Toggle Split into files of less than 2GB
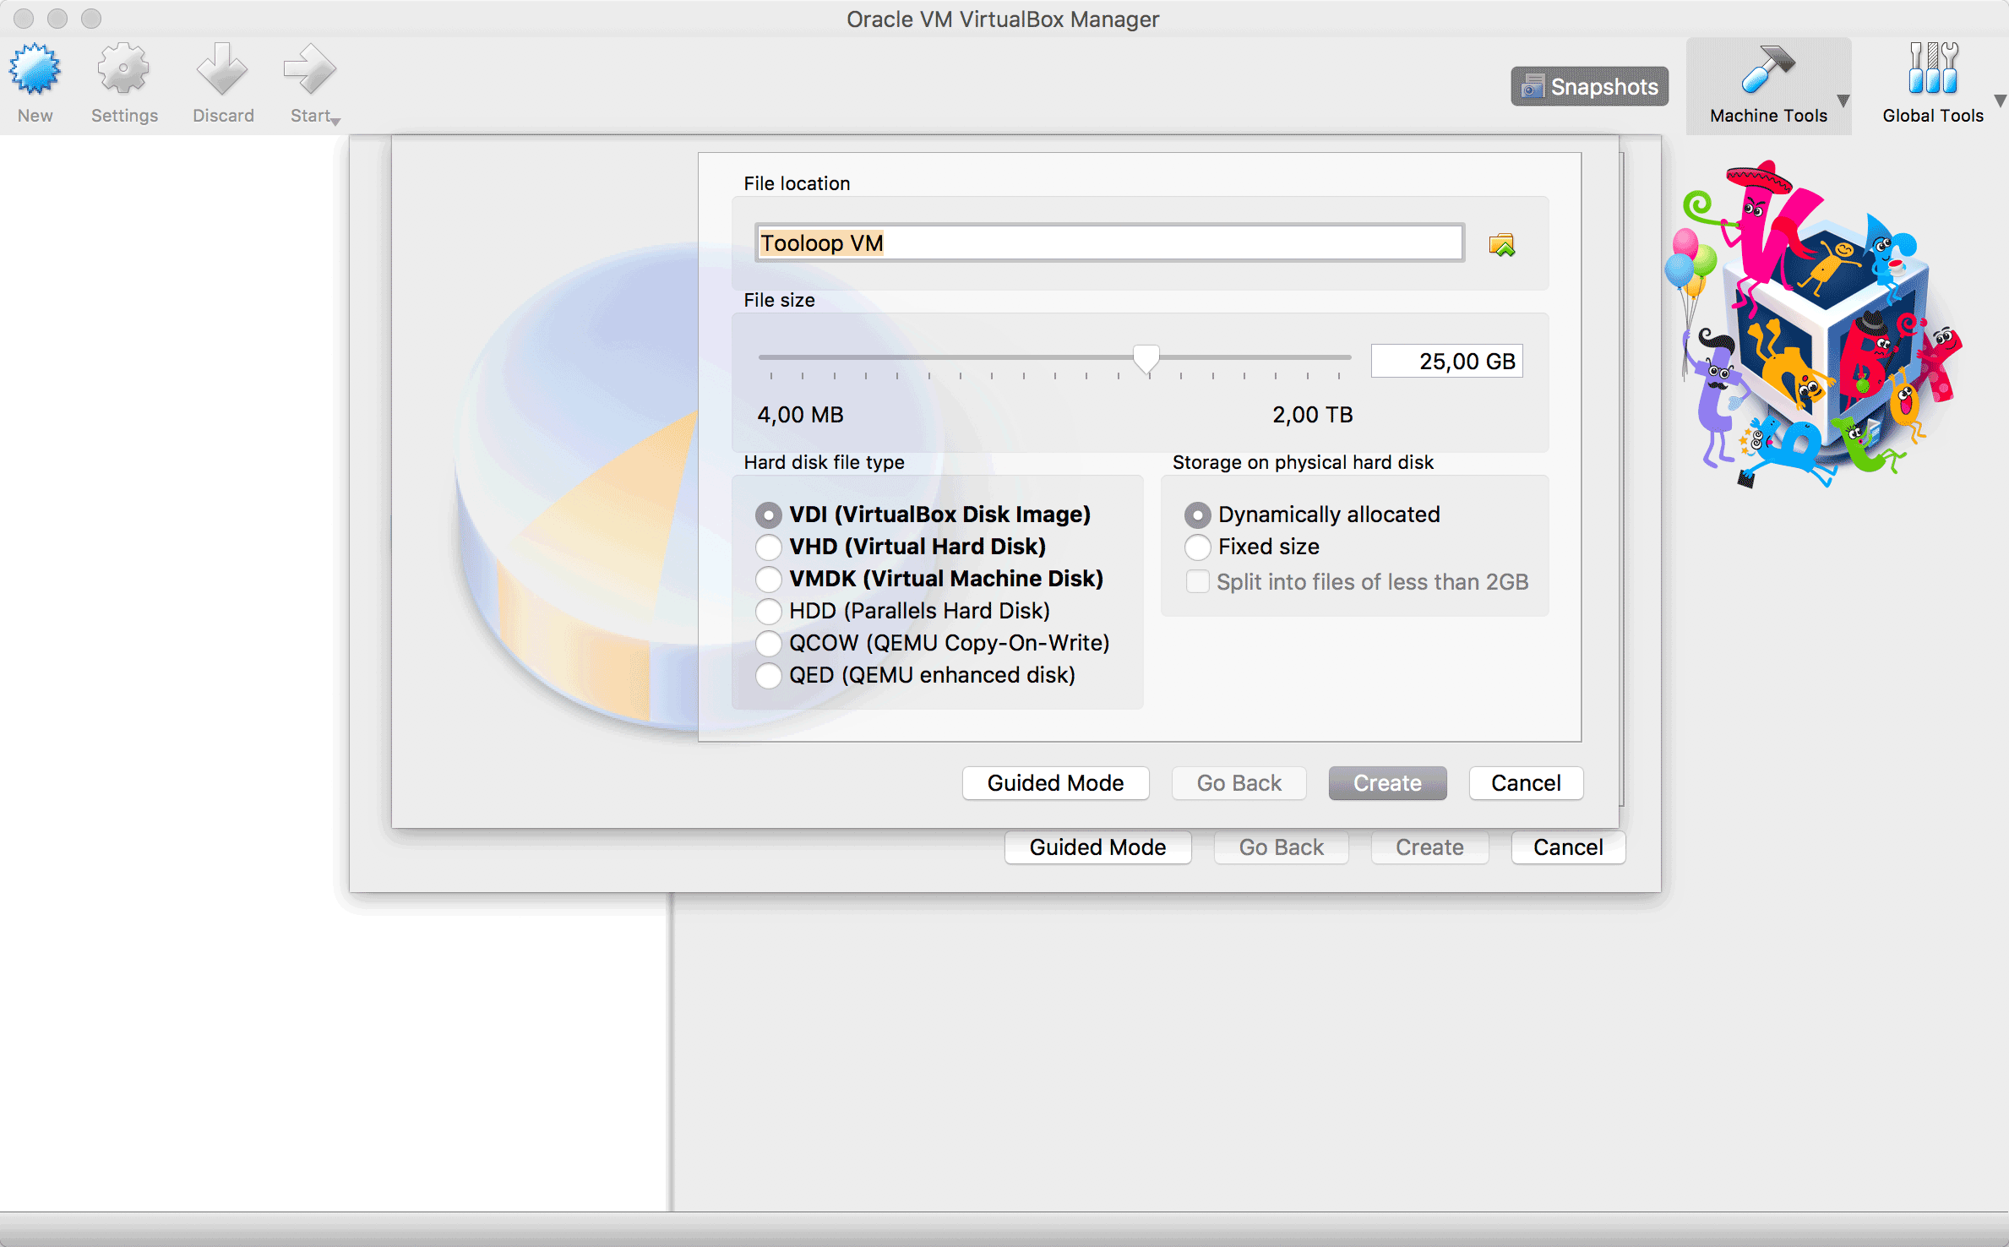 pyautogui.click(x=1357, y=582)
